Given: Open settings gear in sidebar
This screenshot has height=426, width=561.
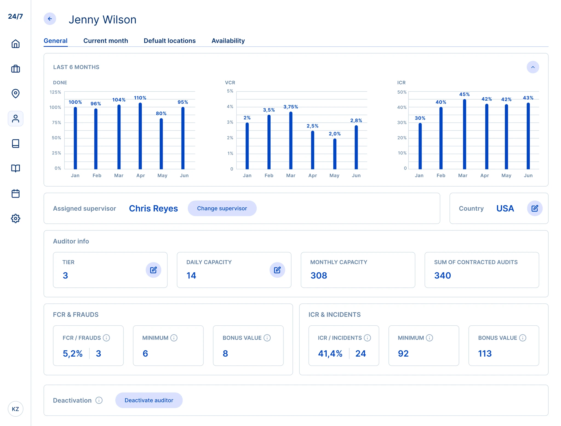Looking at the screenshot, I should point(16,218).
